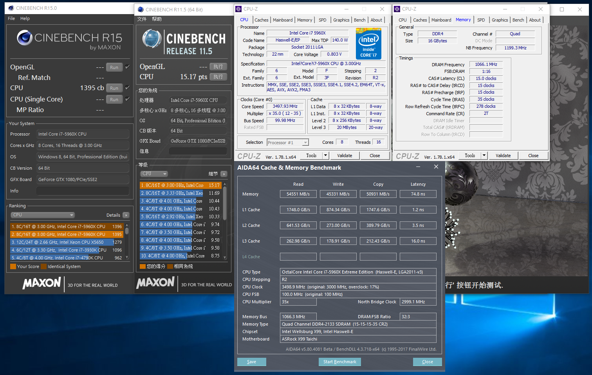
Task: Click the Details arrow icon in R15 Ranking
Action: [x=126, y=215]
